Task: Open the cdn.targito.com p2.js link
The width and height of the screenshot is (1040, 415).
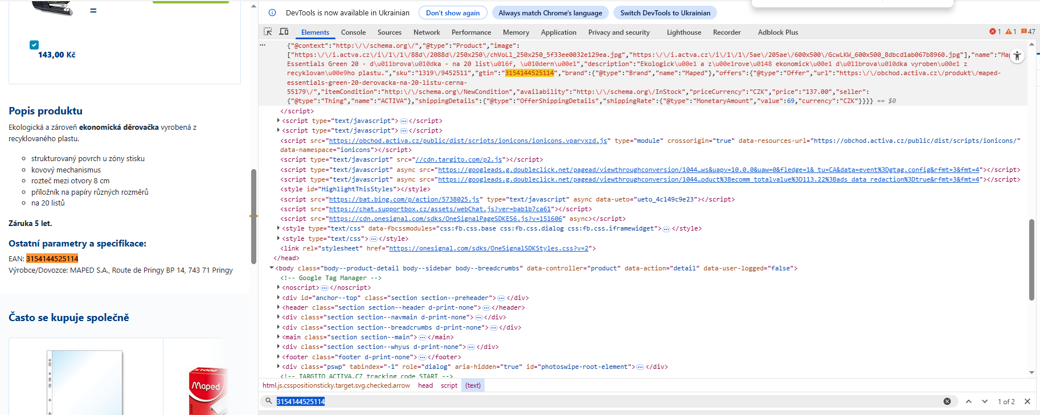Action: click(x=459, y=159)
